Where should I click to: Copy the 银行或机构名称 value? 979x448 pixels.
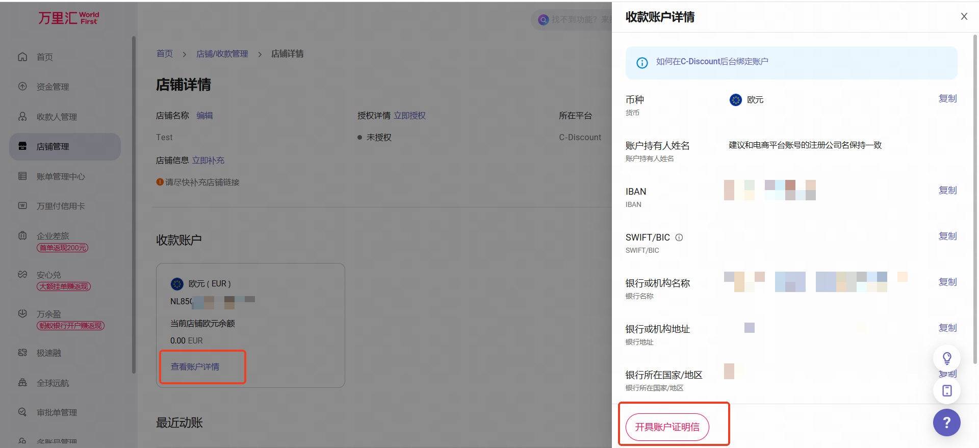pyautogui.click(x=948, y=282)
